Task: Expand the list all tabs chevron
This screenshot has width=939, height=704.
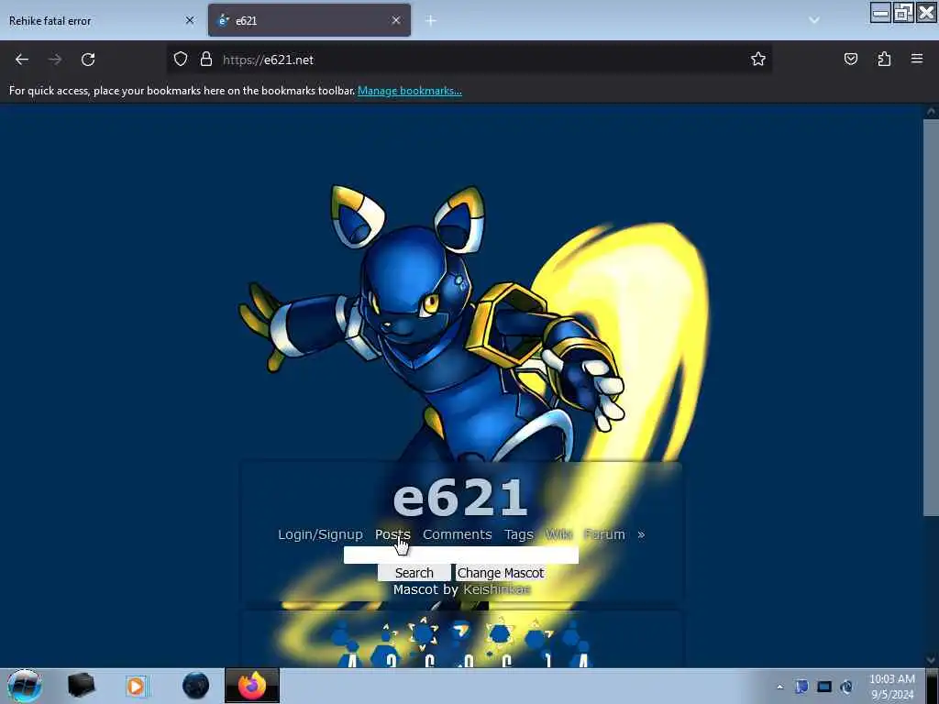Action: point(814,20)
